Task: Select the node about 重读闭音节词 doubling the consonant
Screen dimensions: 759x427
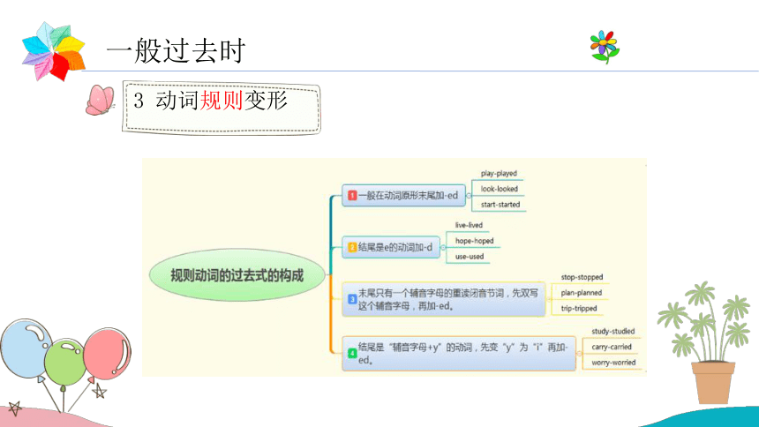Action: click(443, 299)
